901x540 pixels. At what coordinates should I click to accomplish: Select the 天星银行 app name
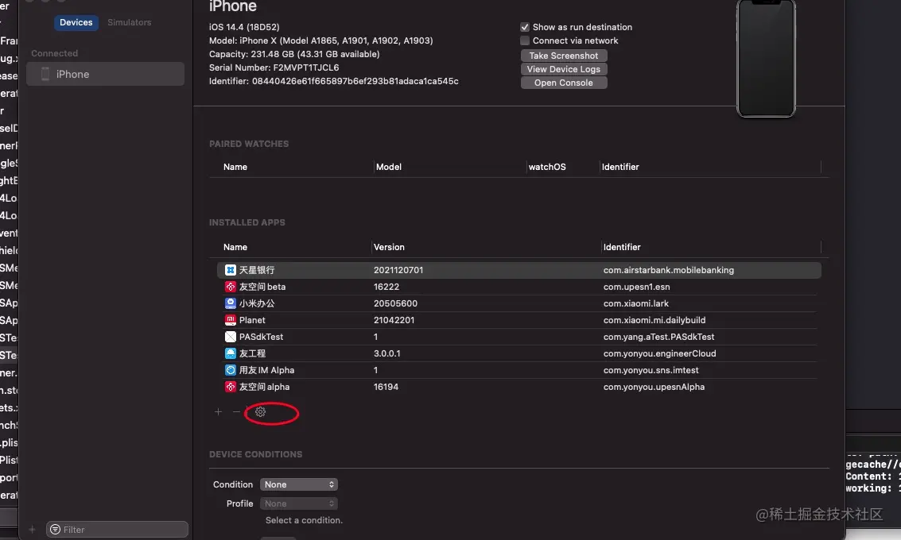257,270
